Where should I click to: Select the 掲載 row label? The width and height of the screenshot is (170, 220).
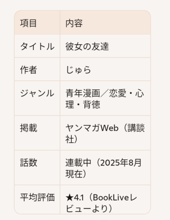(x=29, y=128)
